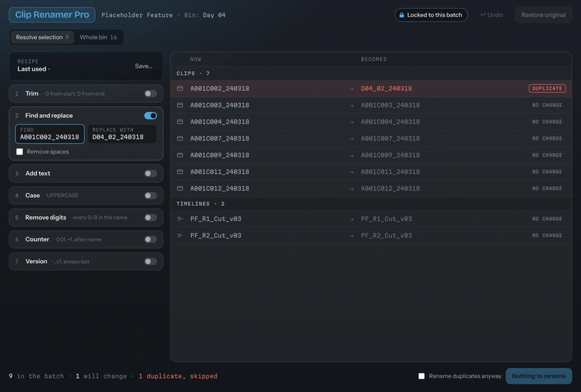Viewport: 581px width, 392px height.
Task: Click the clip icon for A001C012_240318
Action: tap(180, 188)
